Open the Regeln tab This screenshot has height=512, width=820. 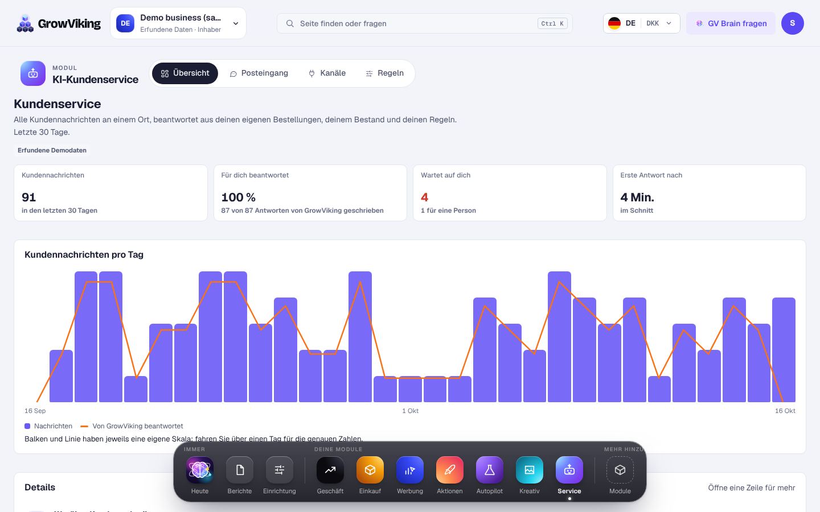click(x=385, y=73)
